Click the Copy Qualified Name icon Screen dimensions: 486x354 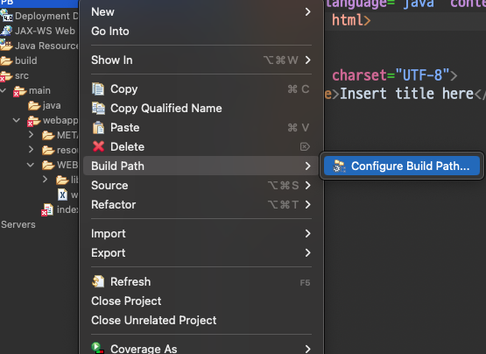98,109
